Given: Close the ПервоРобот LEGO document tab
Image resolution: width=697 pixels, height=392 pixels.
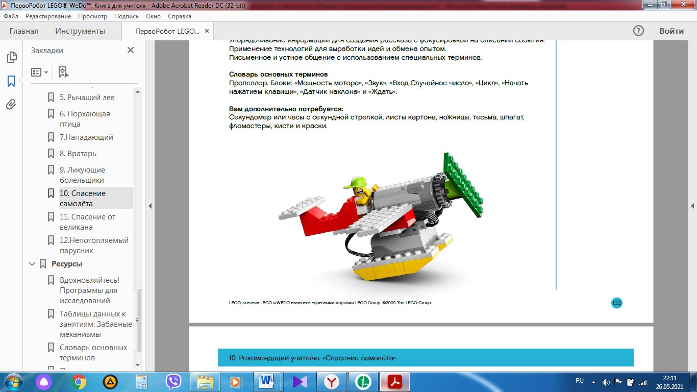Looking at the screenshot, I should coord(207,31).
